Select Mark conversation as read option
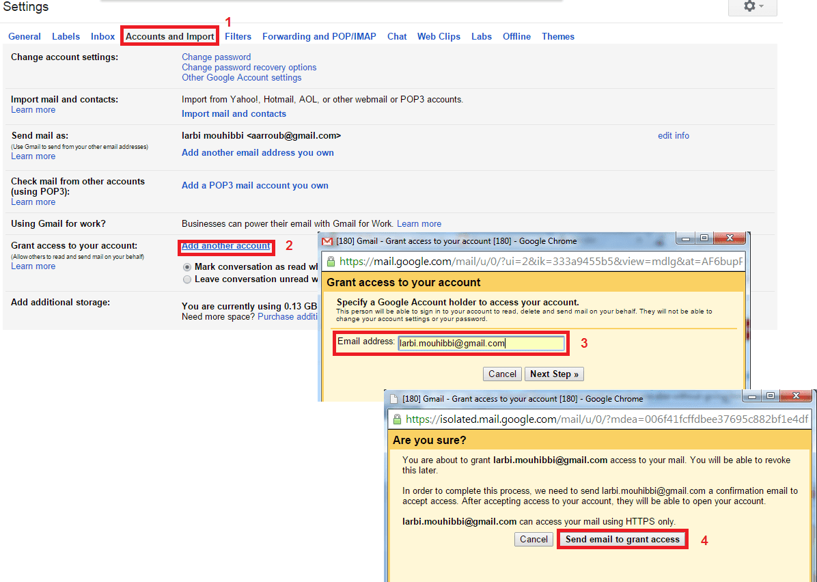This screenshot has width=817, height=582. tap(187, 267)
